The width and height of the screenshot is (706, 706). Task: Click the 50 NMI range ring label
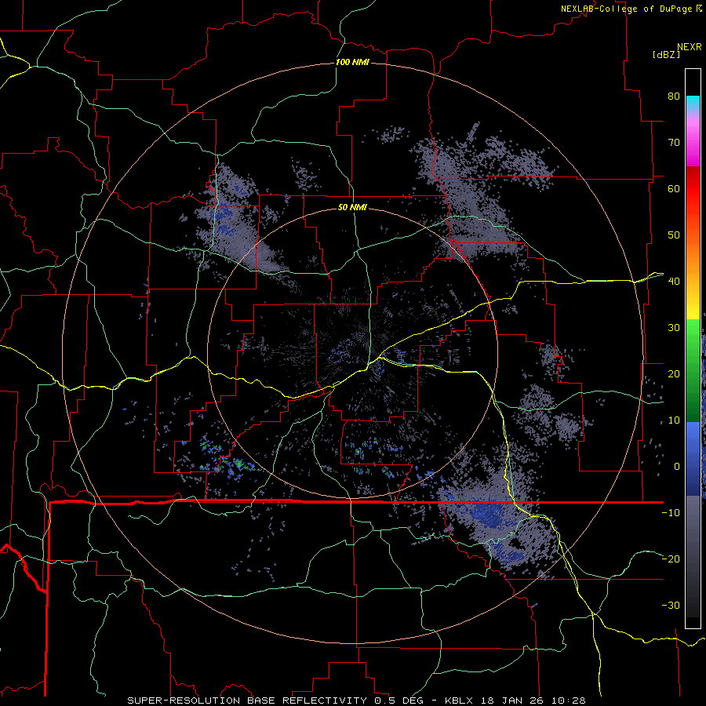[x=352, y=208]
